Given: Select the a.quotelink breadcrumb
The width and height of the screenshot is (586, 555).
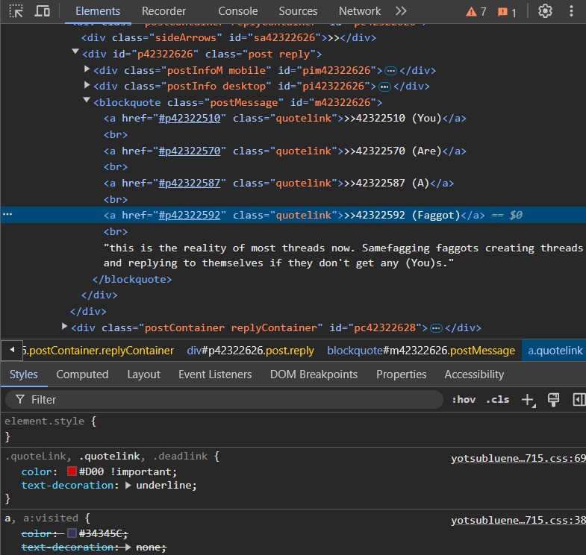Looking at the screenshot, I should pyautogui.click(x=555, y=351).
